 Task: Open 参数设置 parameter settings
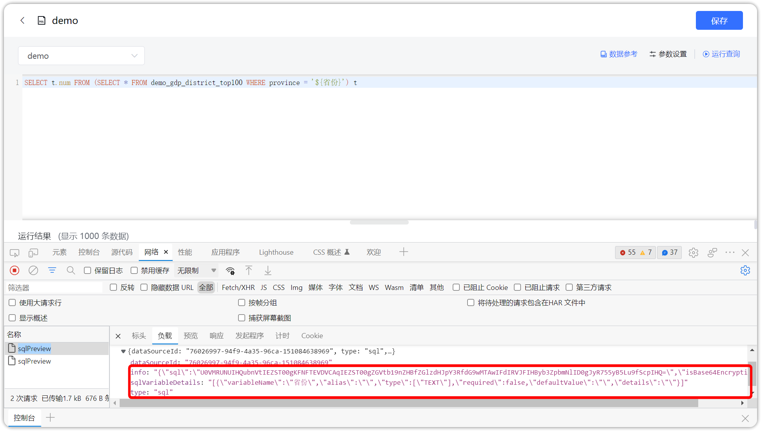tap(668, 54)
